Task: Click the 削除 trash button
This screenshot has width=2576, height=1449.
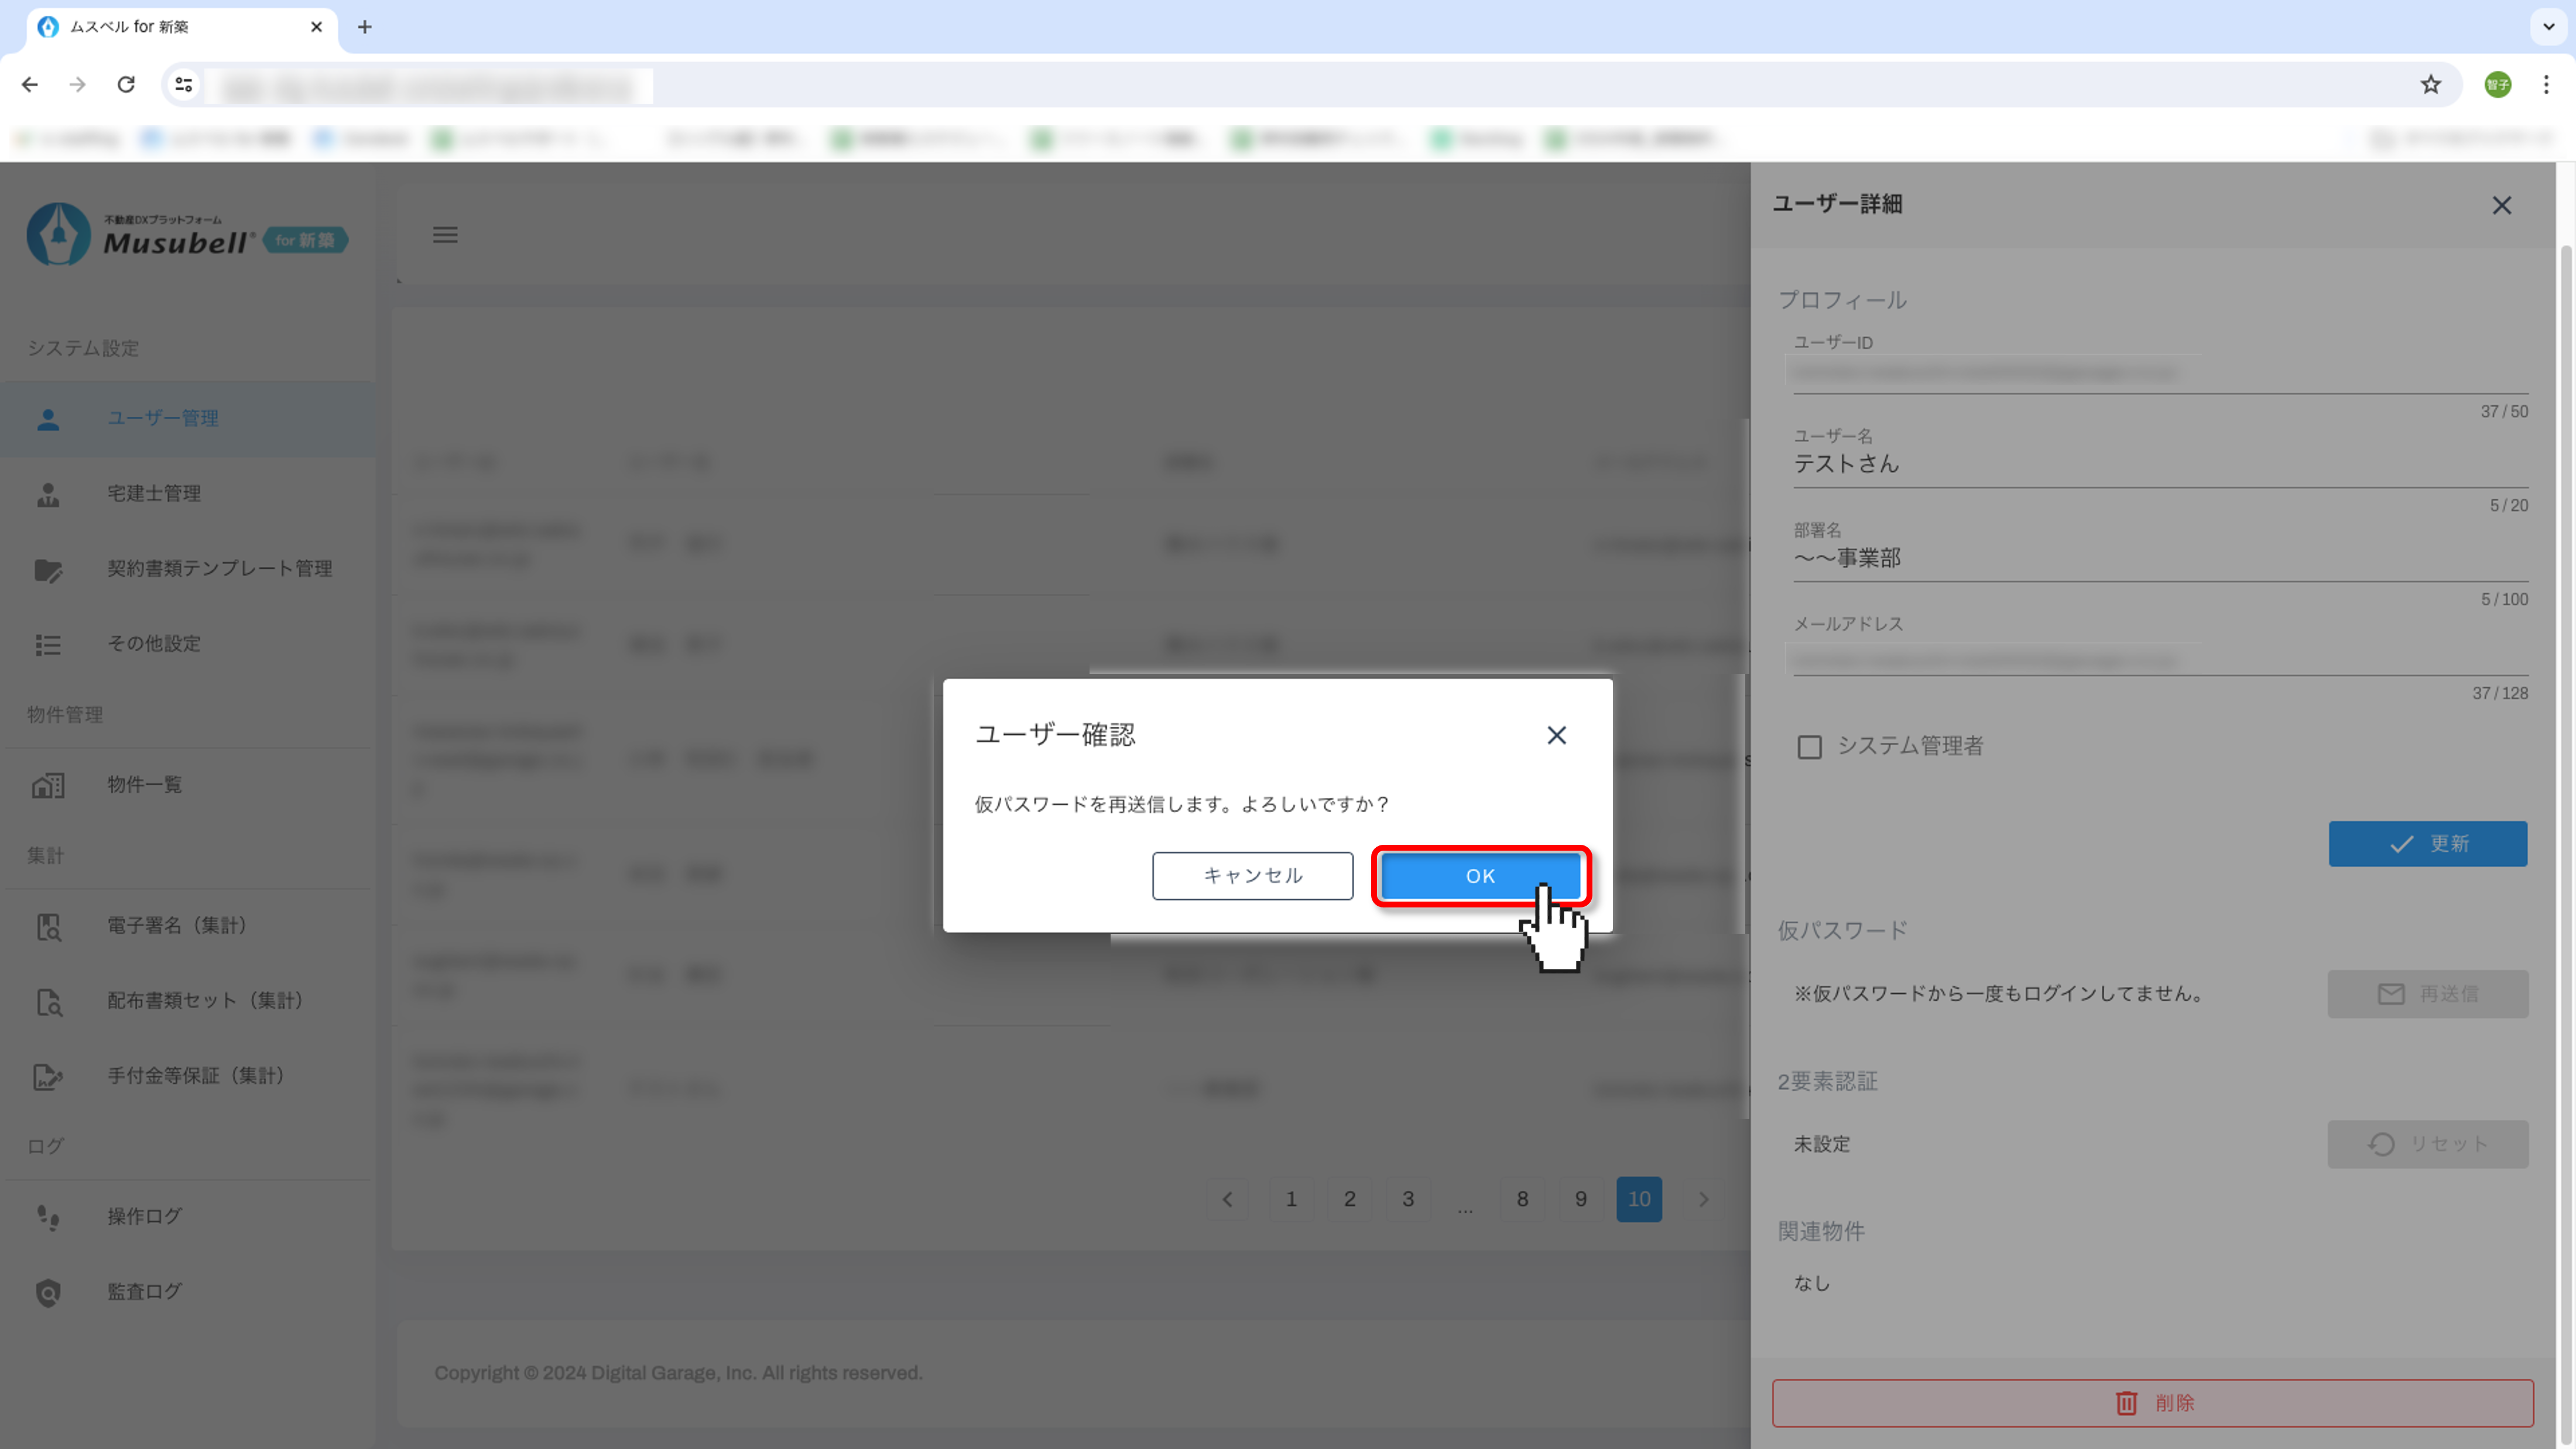Action: (2152, 1403)
